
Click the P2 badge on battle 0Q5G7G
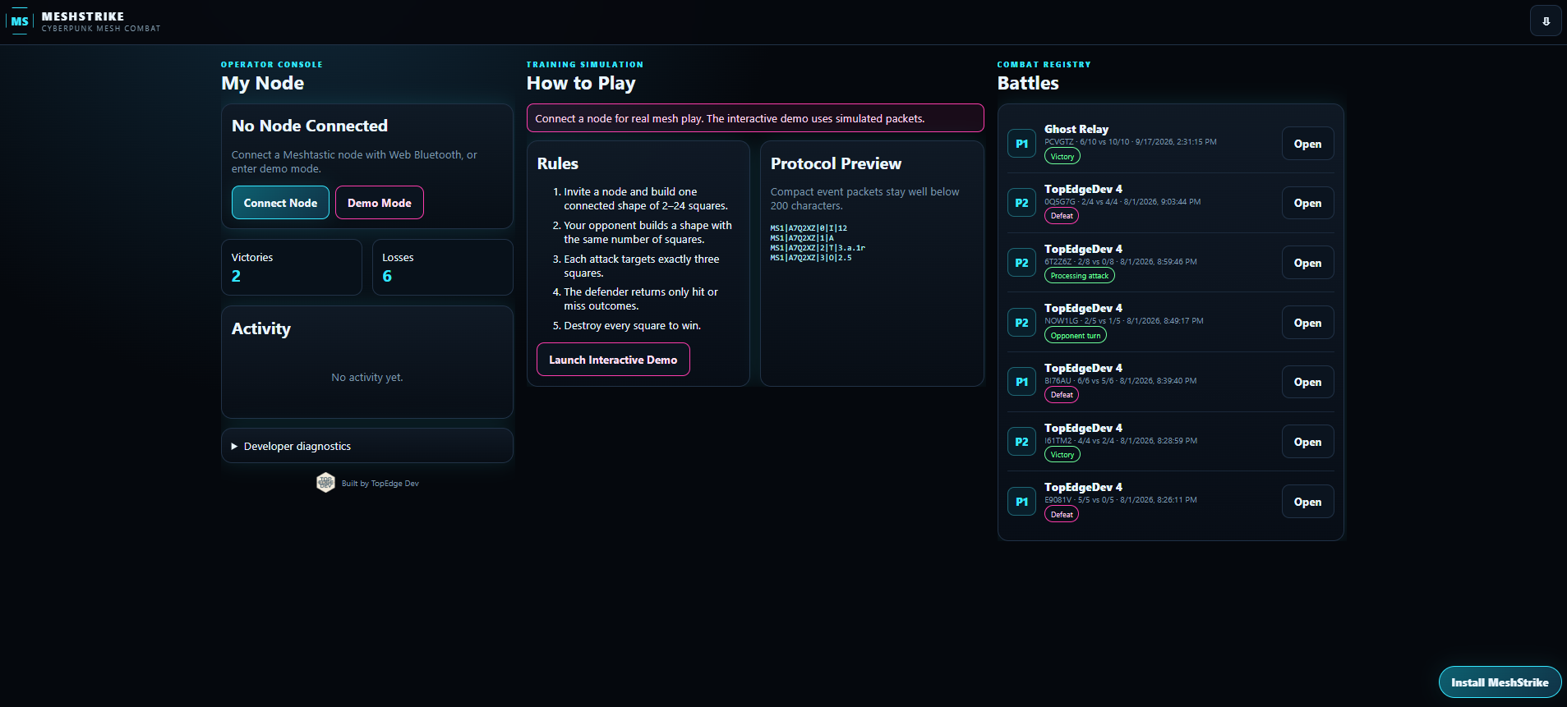pos(1021,203)
